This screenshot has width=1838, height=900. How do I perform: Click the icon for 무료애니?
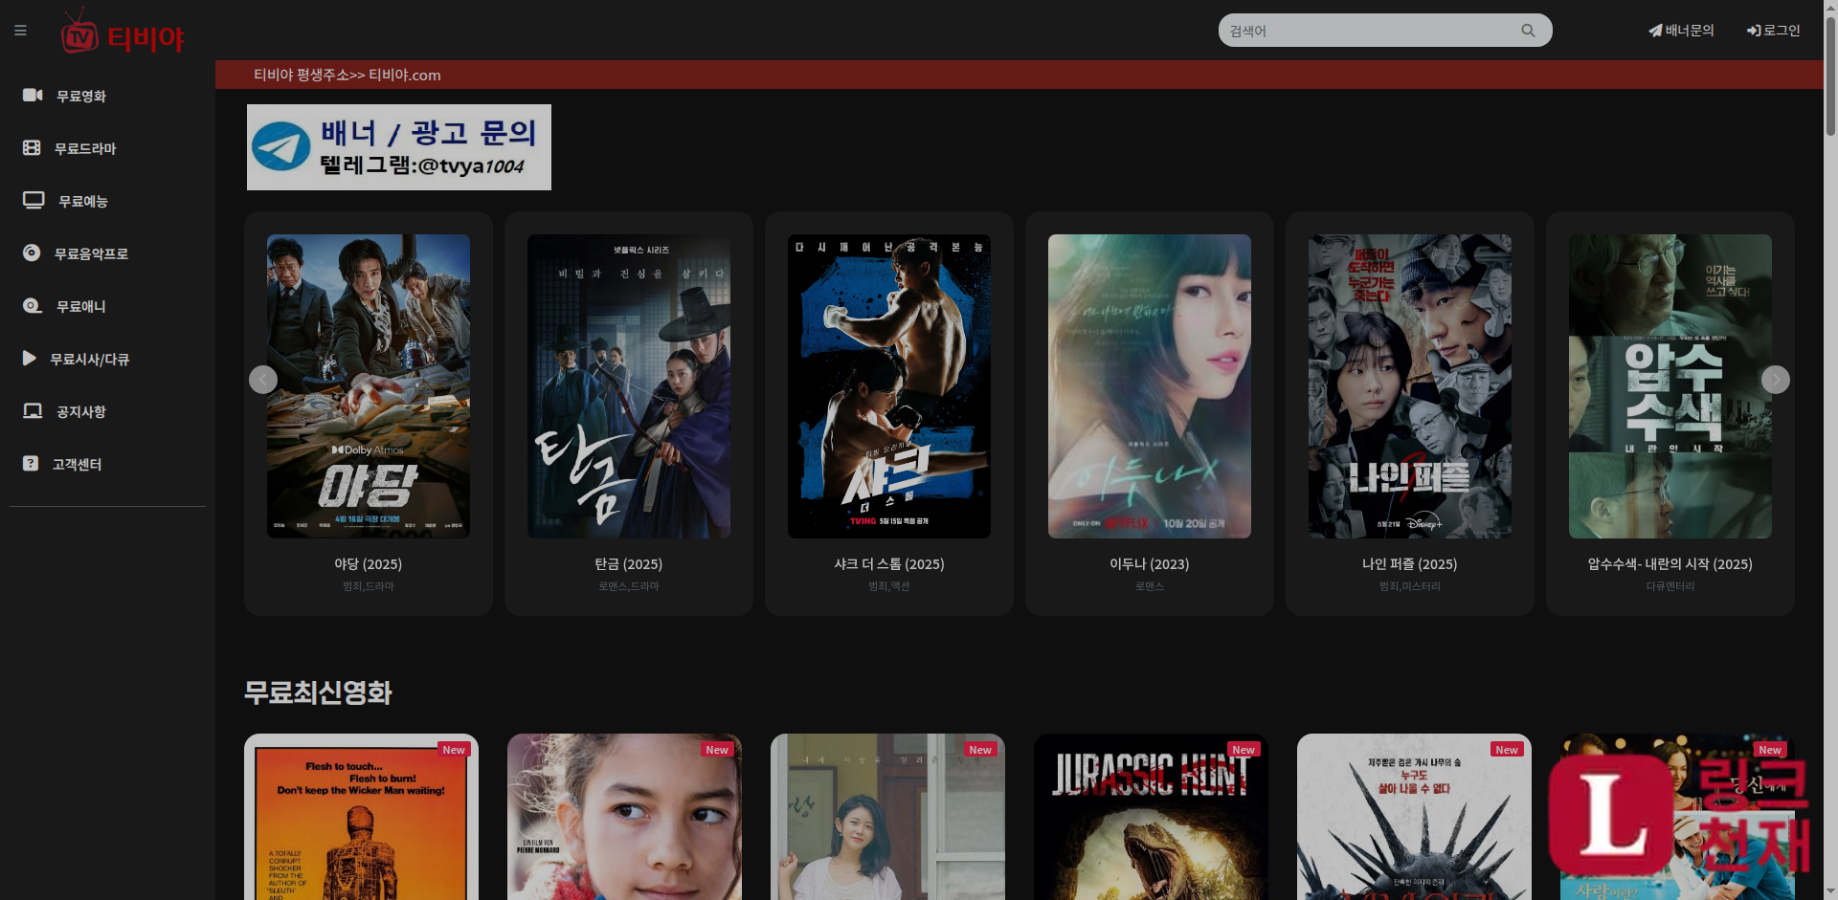(33, 305)
